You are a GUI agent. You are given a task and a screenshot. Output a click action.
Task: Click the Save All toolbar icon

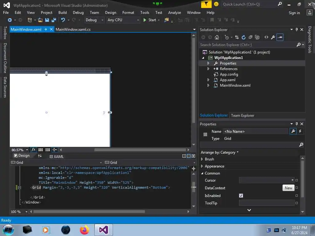54,20
